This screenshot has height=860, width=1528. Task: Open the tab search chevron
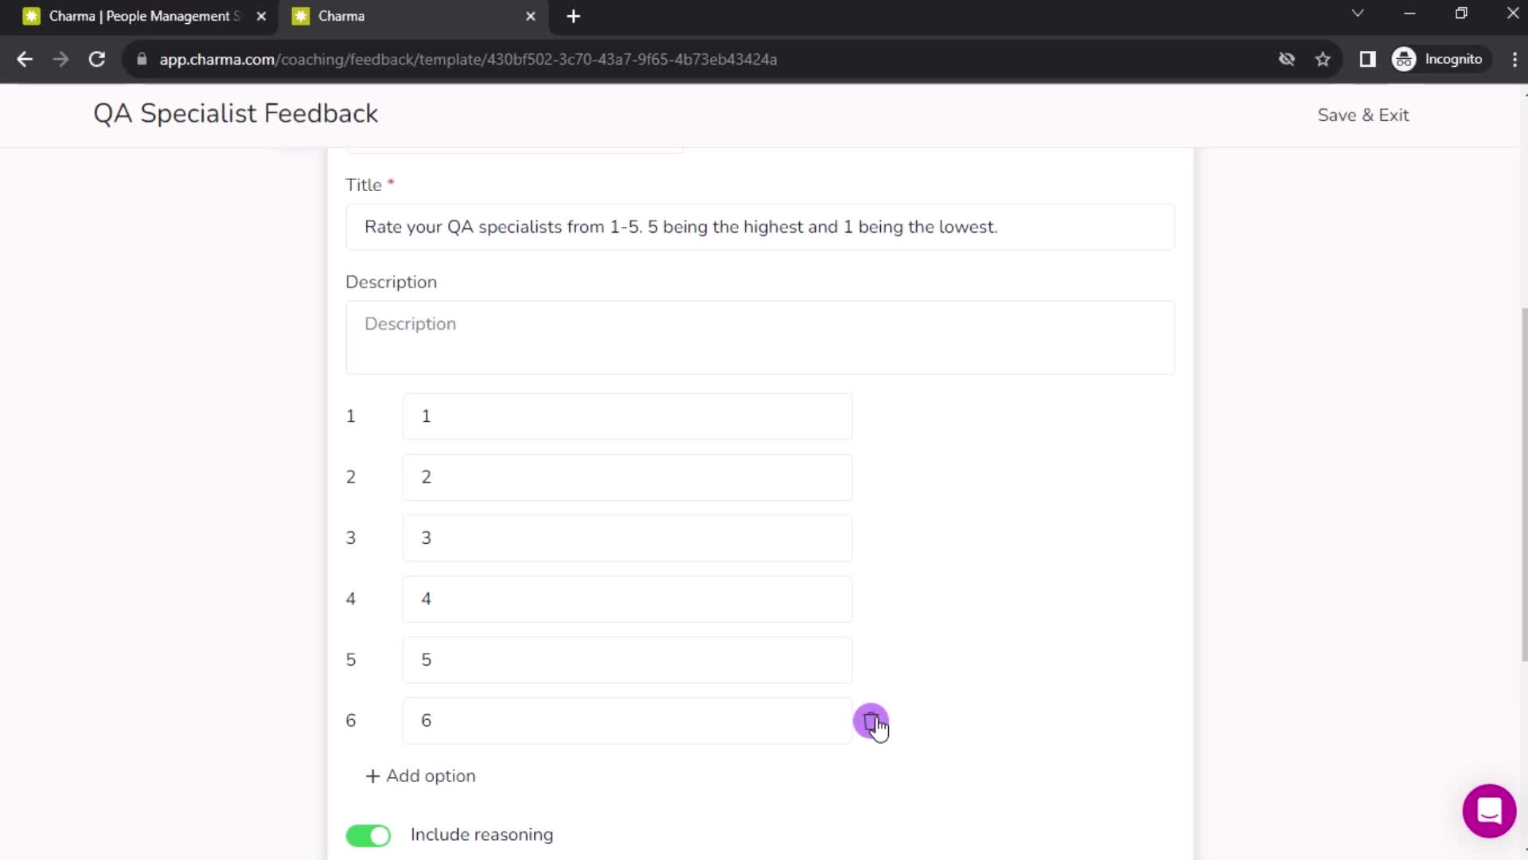point(1358,14)
